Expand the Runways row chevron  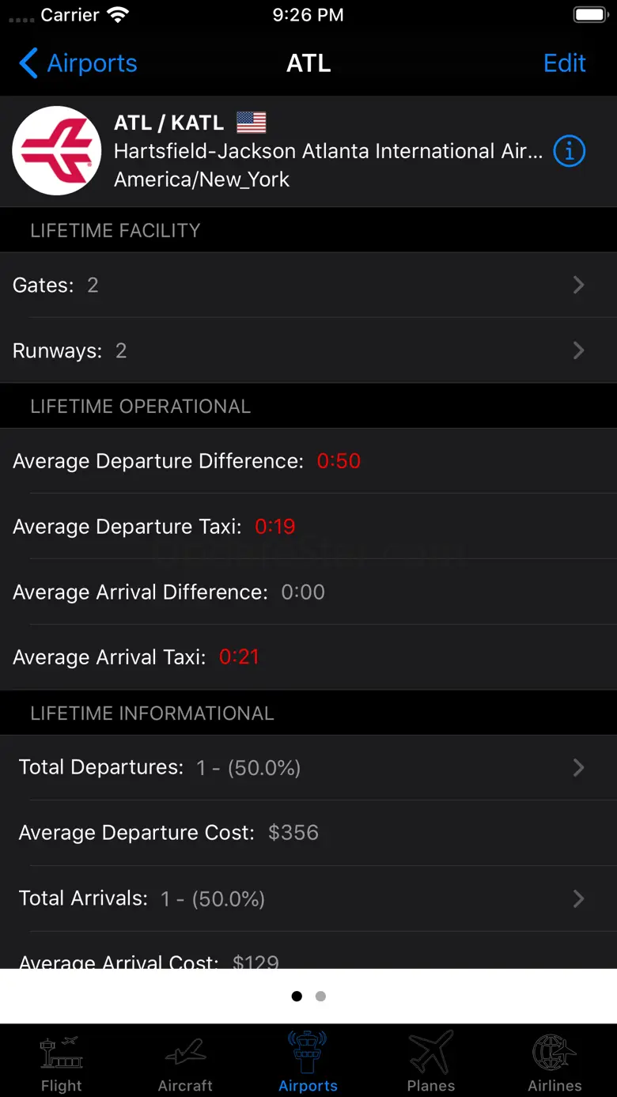pos(578,350)
